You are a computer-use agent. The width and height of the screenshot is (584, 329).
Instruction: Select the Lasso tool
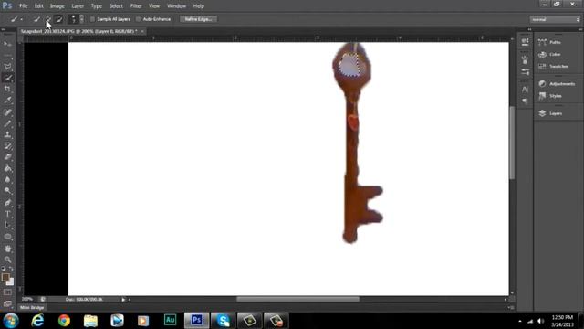click(7, 67)
